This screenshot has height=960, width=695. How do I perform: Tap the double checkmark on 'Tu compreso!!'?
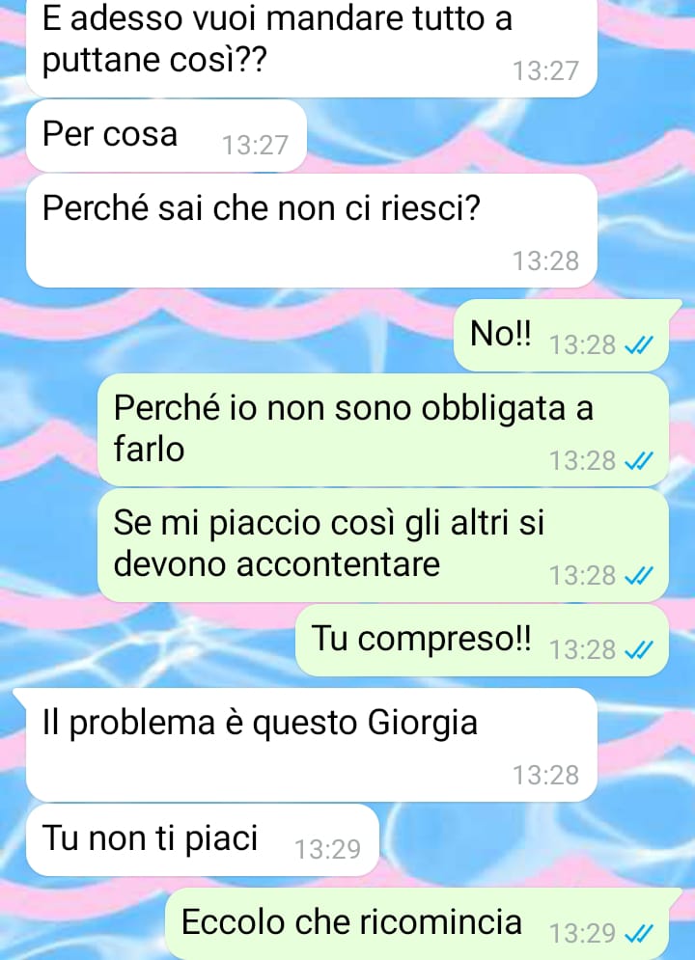(x=639, y=650)
